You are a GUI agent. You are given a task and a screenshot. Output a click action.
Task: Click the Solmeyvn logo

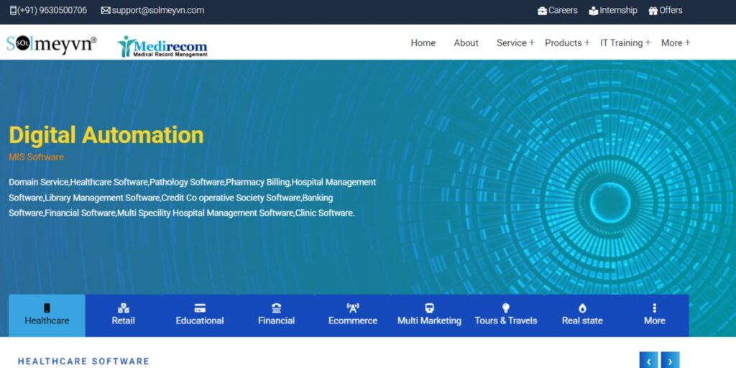(51, 44)
